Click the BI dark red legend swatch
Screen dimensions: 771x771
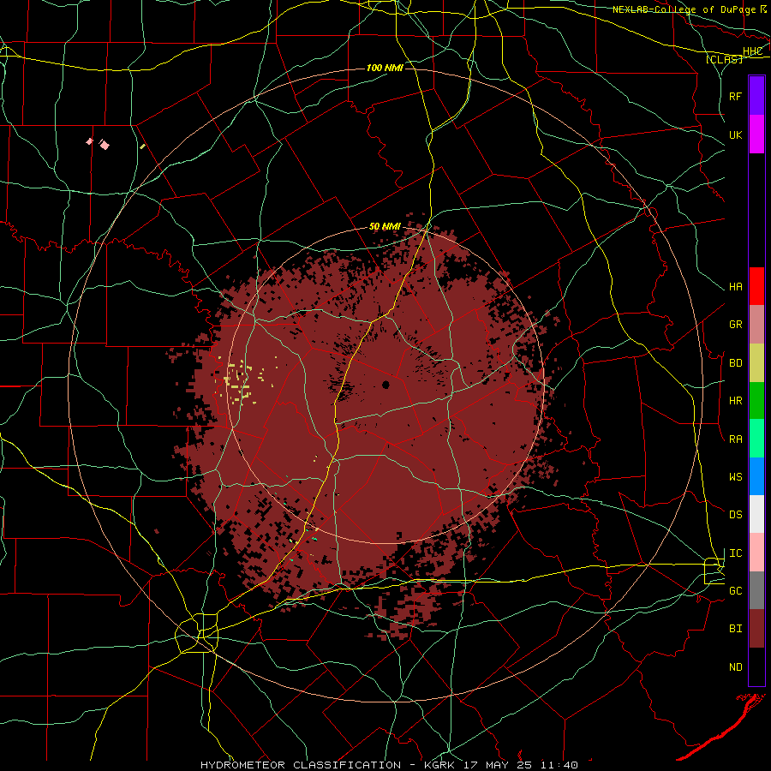click(756, 629)
